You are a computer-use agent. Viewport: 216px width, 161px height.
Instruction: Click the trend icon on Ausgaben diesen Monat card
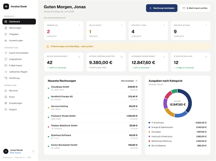pos(164,57)
